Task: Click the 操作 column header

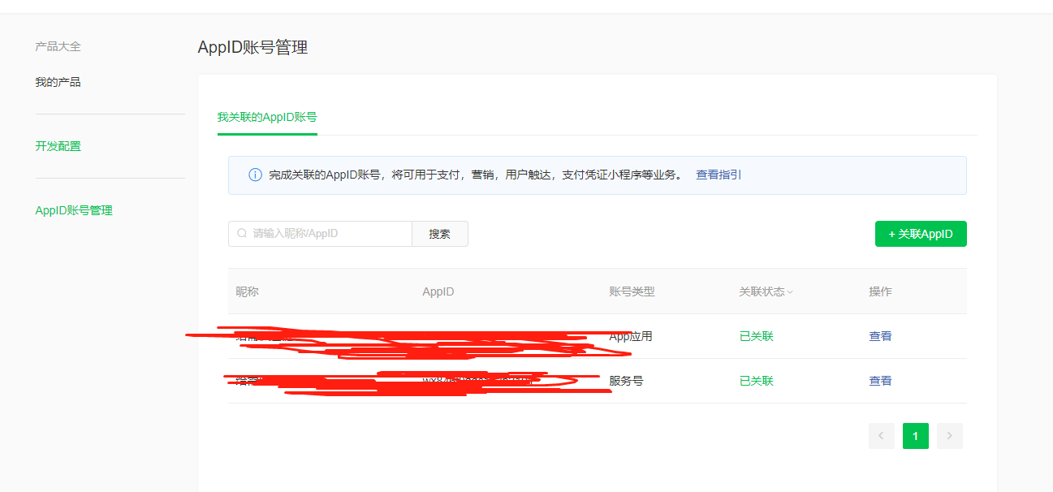Action: pyautogui.click(x=880, y=291)
